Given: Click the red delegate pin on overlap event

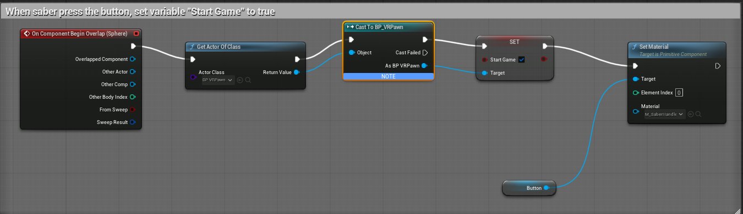Looking at the screenshot, I should 136,33.
